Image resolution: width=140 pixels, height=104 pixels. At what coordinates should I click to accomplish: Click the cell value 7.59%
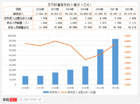pyautogui.click(x=44, y=18)
